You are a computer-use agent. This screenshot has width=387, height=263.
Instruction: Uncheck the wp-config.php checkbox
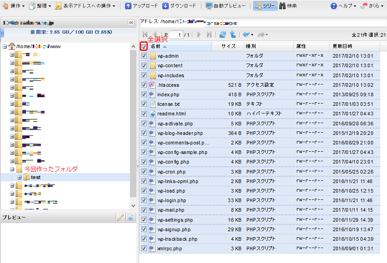[144, 162]
